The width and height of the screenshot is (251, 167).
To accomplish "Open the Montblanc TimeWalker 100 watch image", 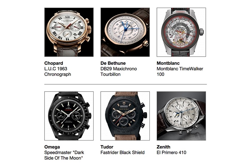I will (x=181, y=32).
